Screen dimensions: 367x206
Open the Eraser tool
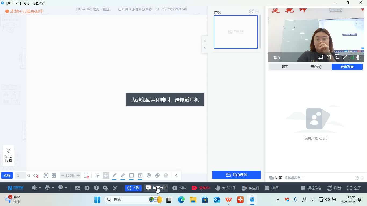pyautogui.click(x=157, y=175)
